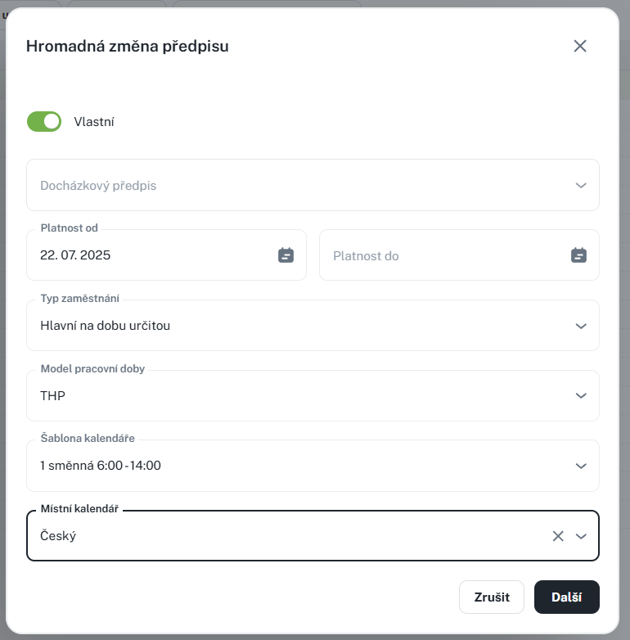The image size is (630, 640).
Task: Expand the Šablona kalendáře chevron arrow
Action: pyautogui.click(x=581, y=466)
